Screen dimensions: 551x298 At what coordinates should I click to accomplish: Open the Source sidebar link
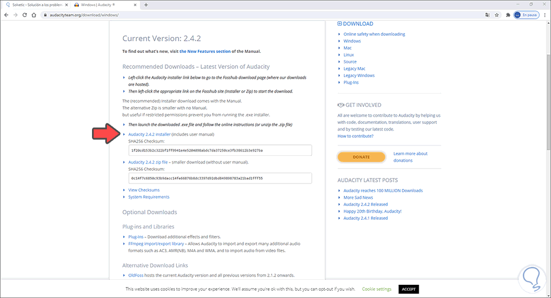tap(350, 62)
